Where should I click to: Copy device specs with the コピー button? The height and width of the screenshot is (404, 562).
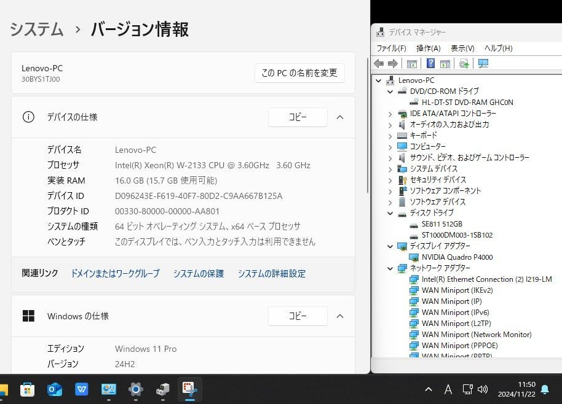click(298, 117)
